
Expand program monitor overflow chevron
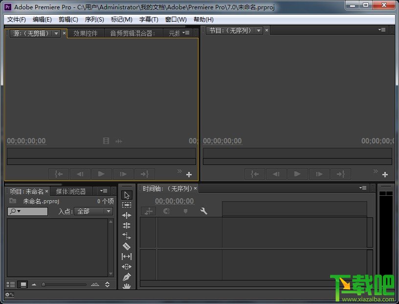click(376, 171)
